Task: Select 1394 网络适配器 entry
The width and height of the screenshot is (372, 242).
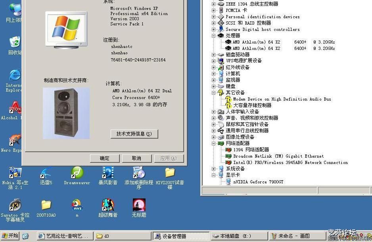Action: pos(251,150)
